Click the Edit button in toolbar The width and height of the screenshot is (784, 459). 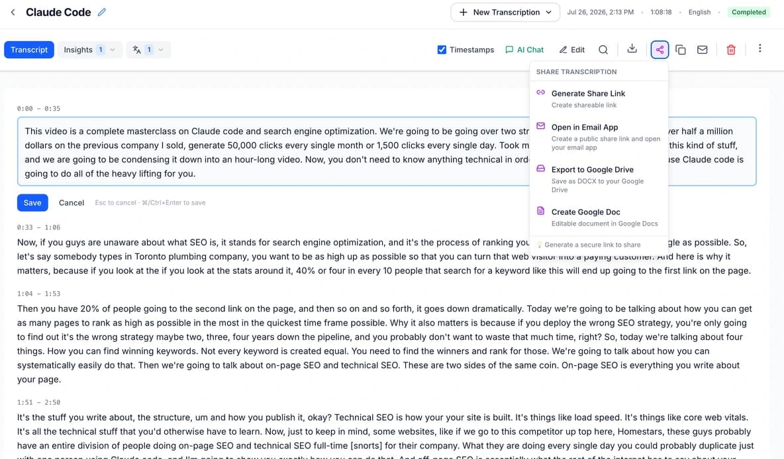pos(572,50)
